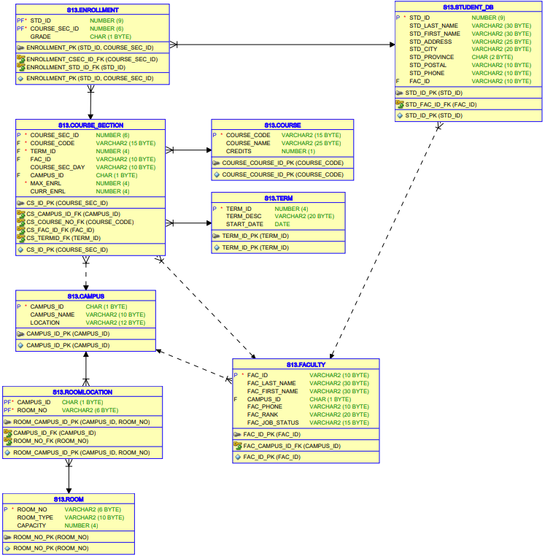The image size is (545, 556).
Task: Select the S13.TERM table title
Action: pyautogui.click(x=279, y=198)
